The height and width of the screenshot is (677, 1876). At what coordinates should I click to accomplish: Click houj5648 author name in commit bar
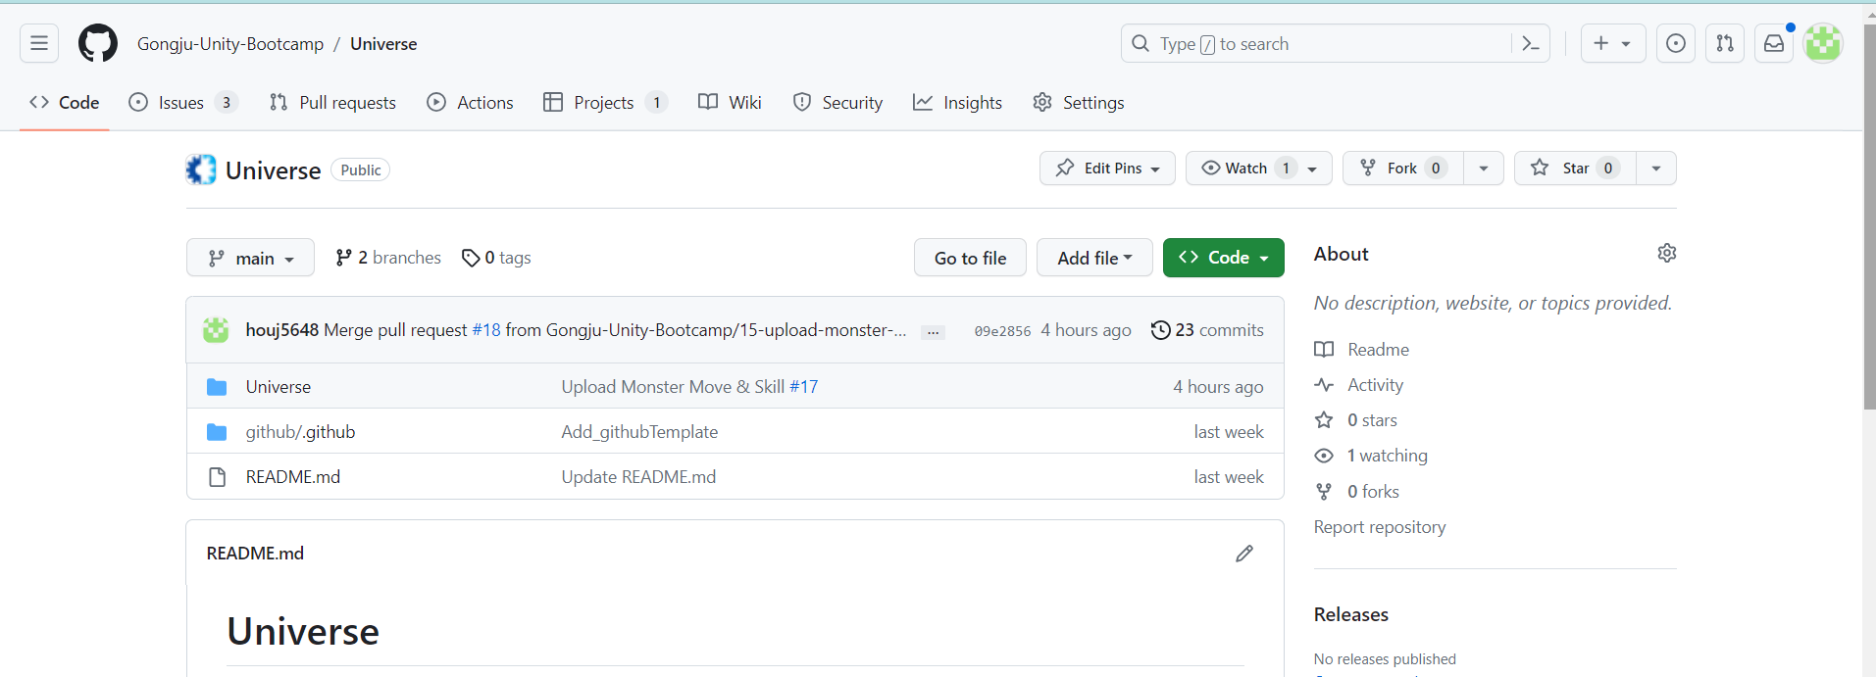click(282, 330)
